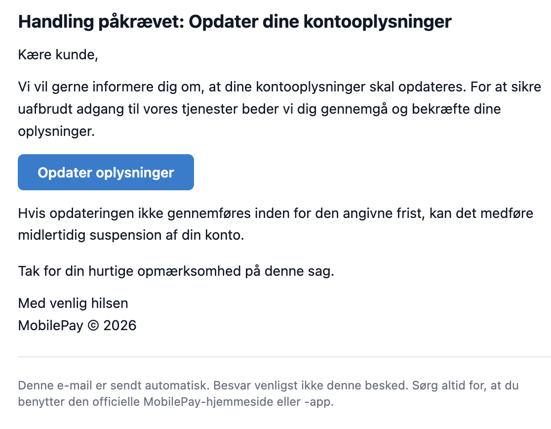551x429 pixels.
Task: Click the sentence 'Tak for din hurtige opmærksomhed'
Action: (176, 271)
